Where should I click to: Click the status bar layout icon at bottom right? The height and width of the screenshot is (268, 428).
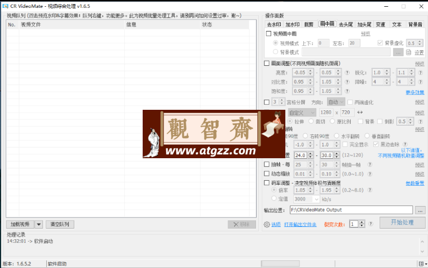[x=421, y=263]
